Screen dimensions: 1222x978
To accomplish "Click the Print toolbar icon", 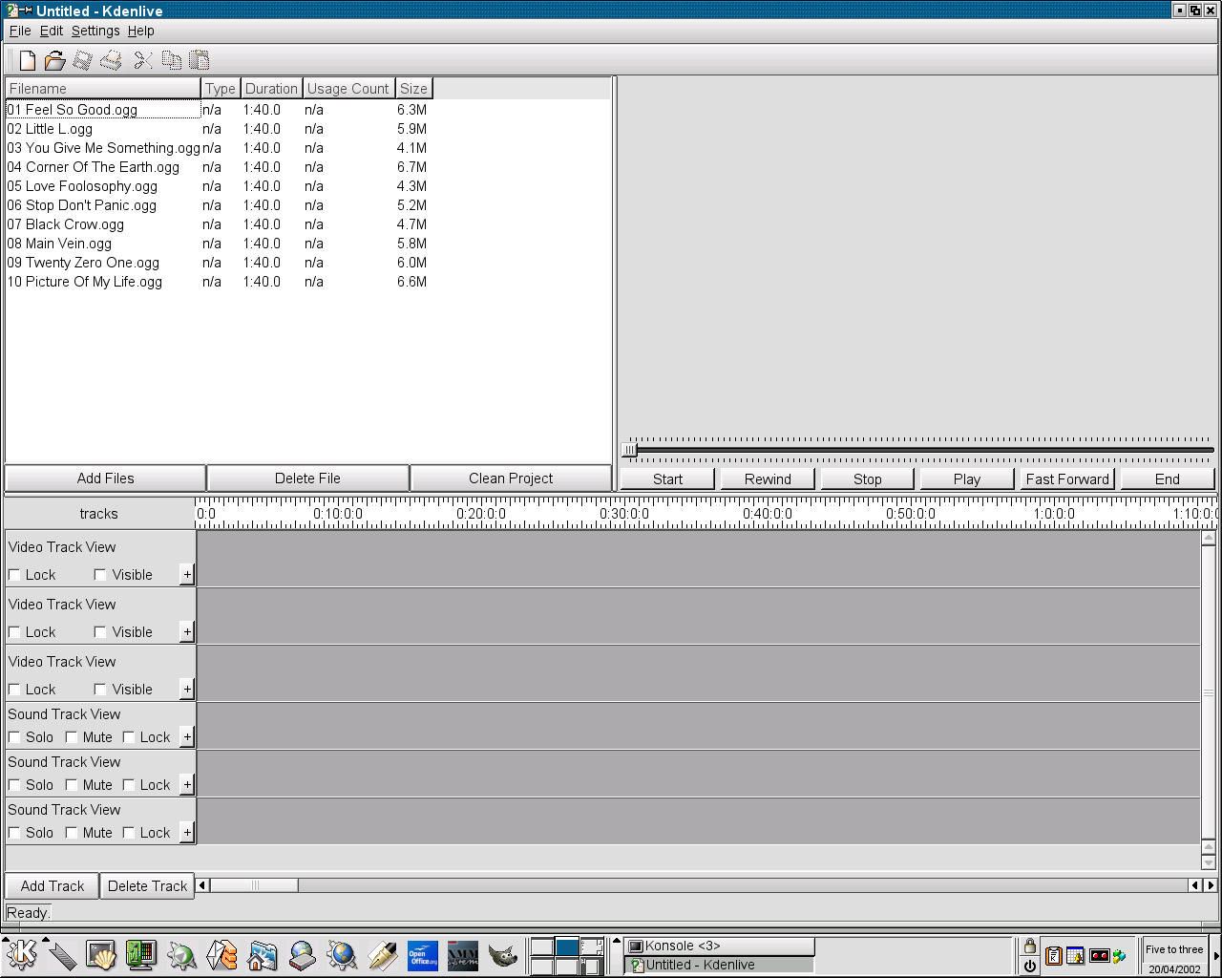I will [112, 60].
